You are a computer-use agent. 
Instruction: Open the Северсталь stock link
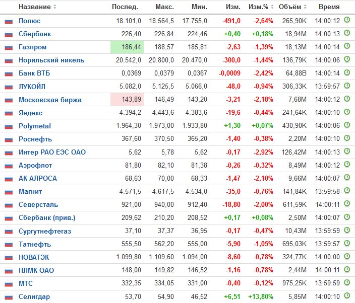[38, 204]
